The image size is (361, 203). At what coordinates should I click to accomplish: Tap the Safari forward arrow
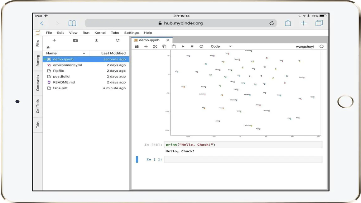click(57, 23)
